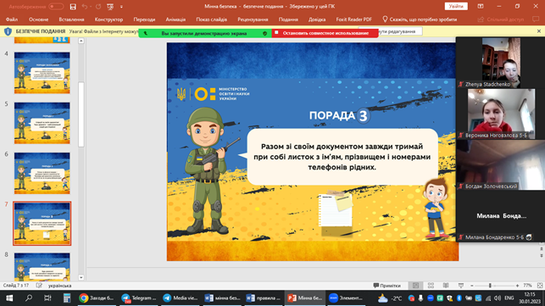The height and width of the screenshot is (306, 545).
Task: Click the slide panel scroll down arrow
Action: click(x=81, y=277)
